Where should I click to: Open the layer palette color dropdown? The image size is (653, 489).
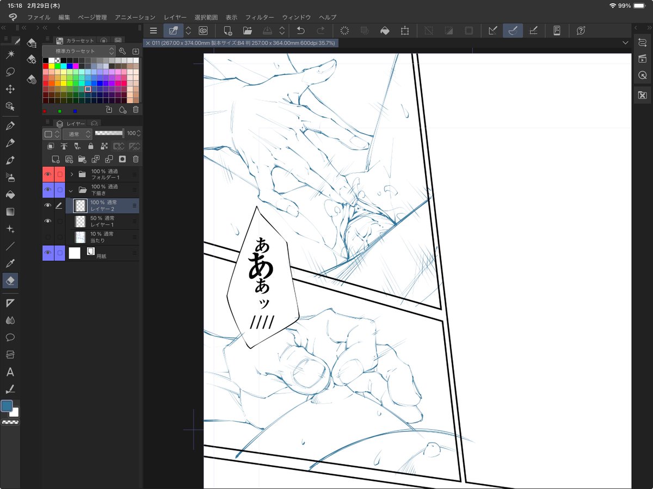[x=52, y=134]
